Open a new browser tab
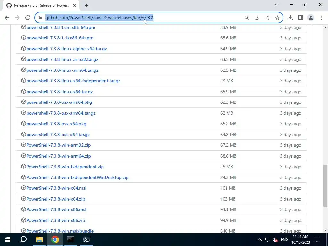328x246 pixels. click(86, 5)
